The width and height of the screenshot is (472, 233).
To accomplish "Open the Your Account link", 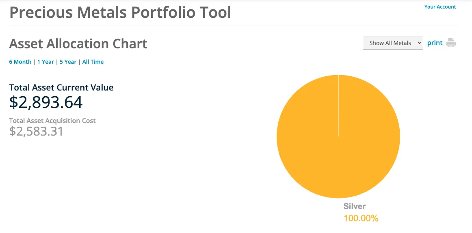I will pyautogui.click(x=440, y=6).
